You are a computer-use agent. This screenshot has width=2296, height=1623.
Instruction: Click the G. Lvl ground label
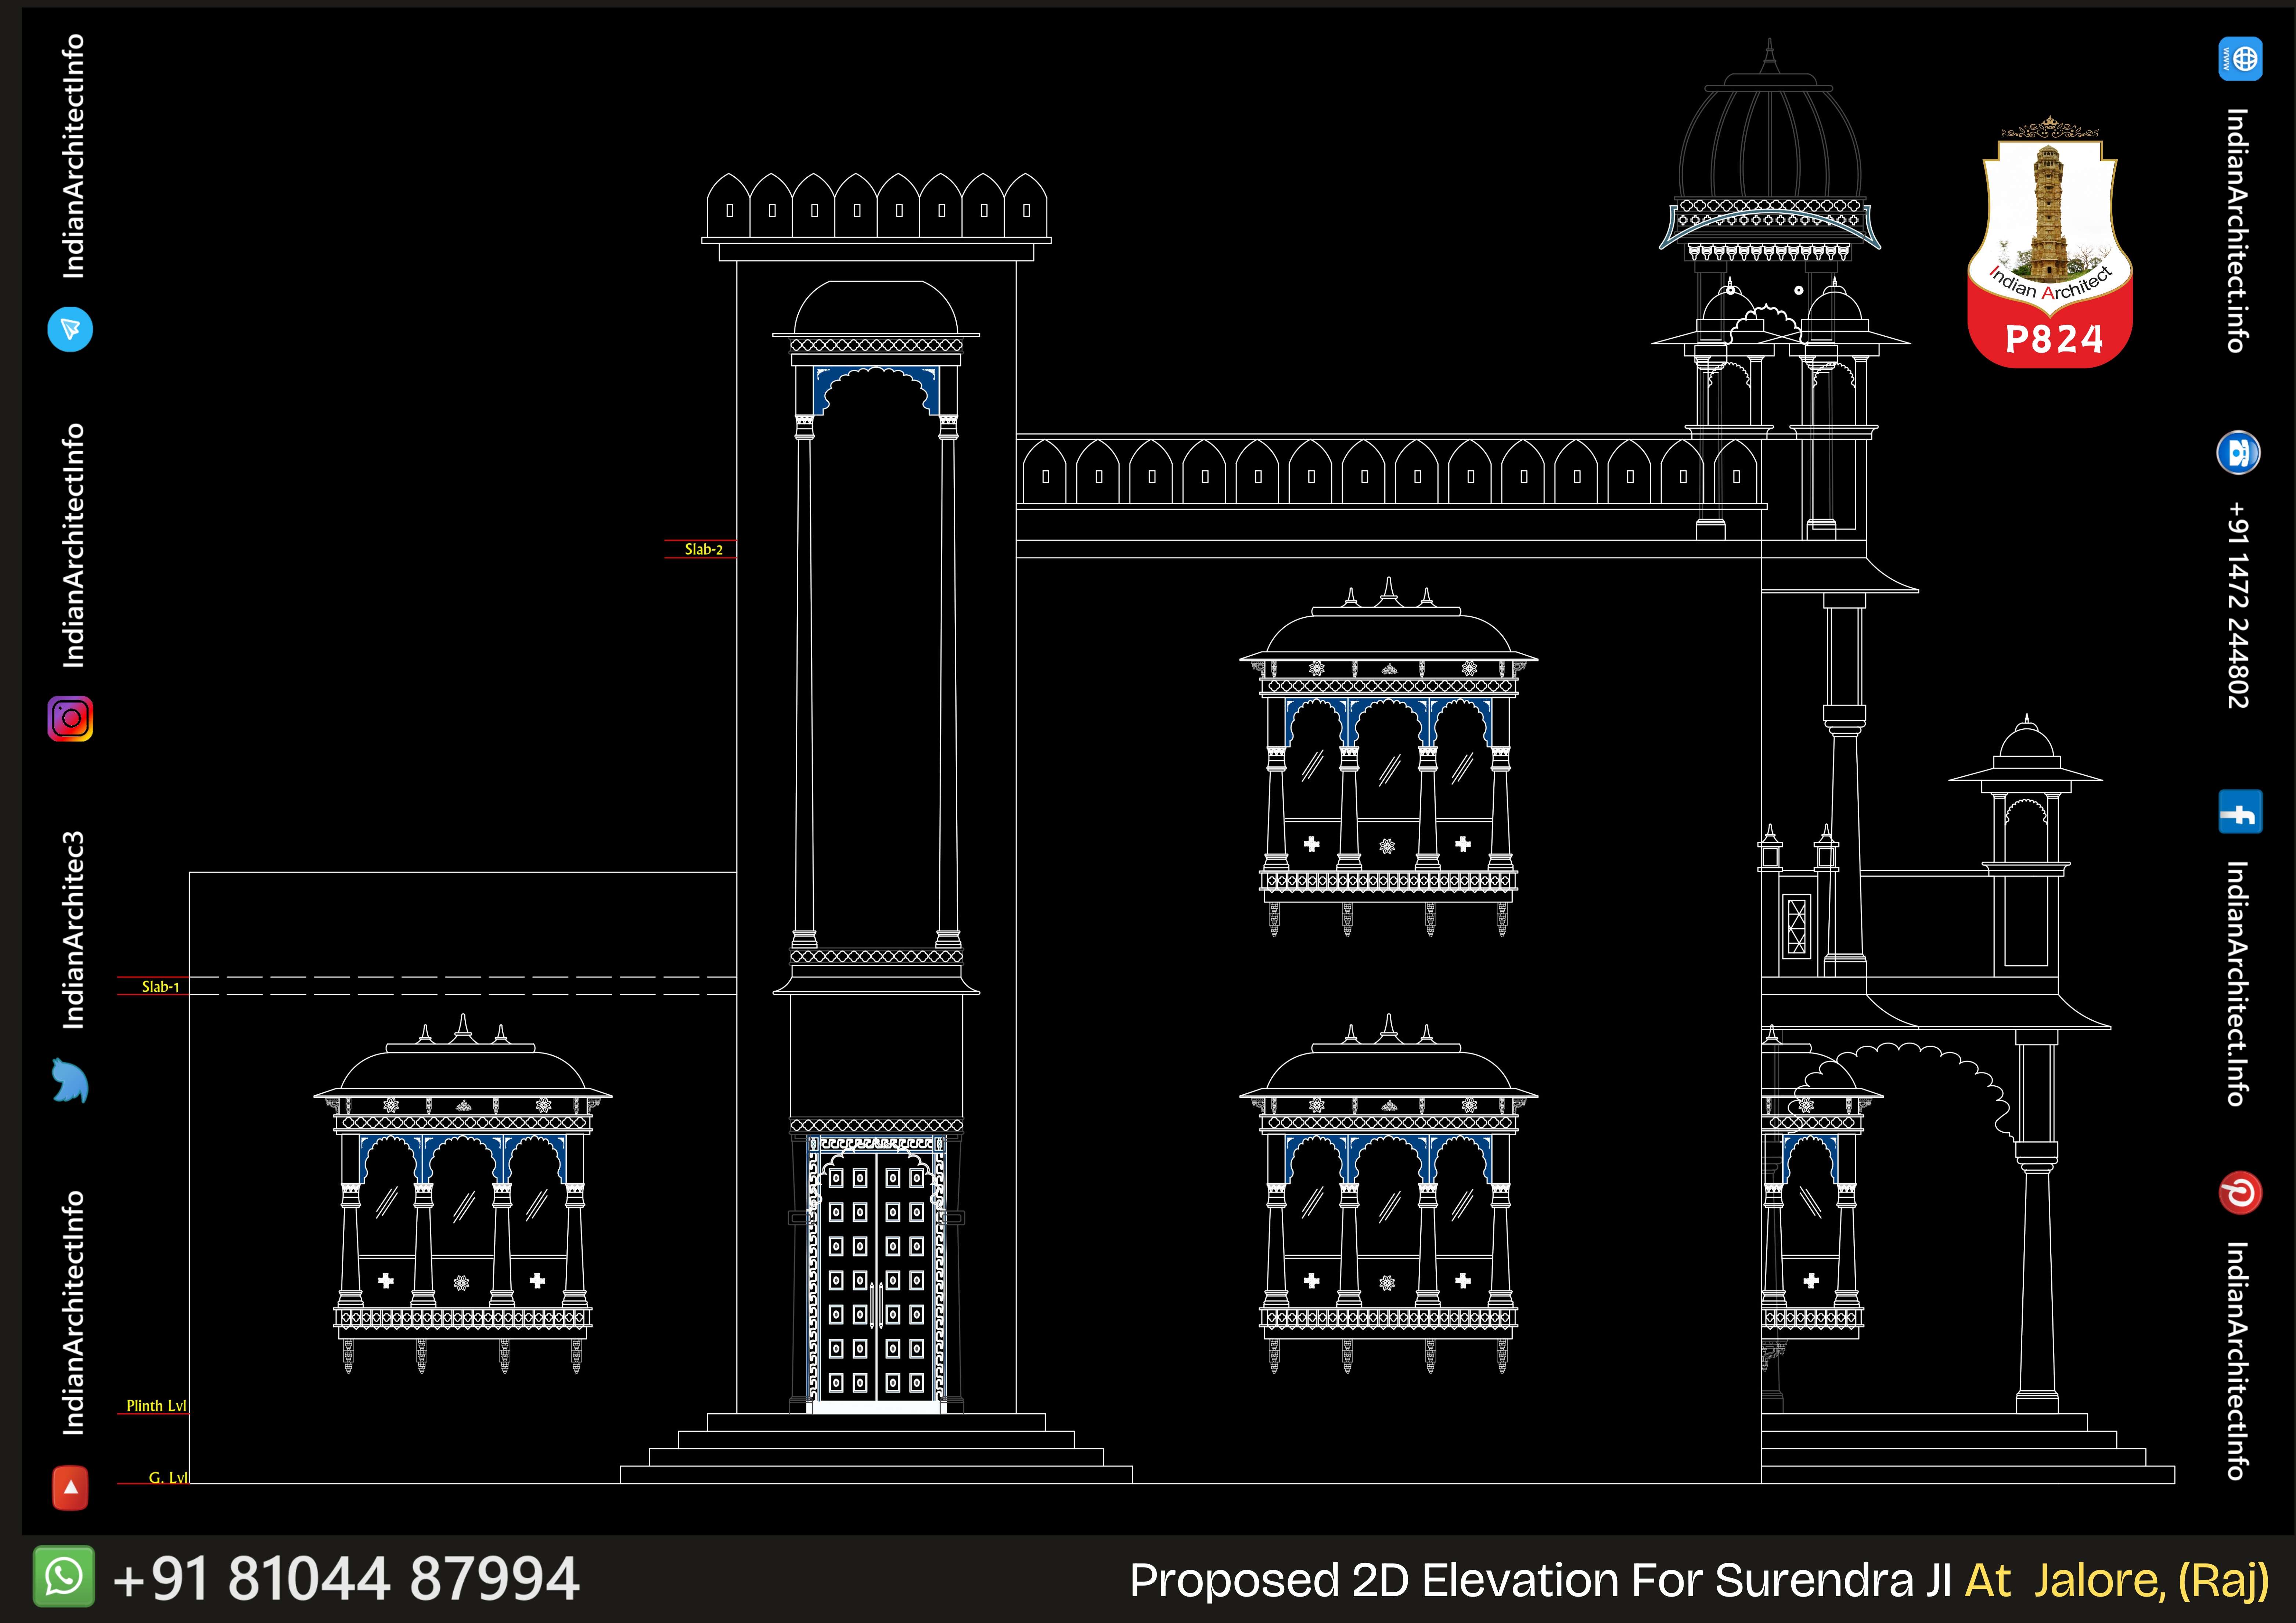click(x=167, y=1477)
